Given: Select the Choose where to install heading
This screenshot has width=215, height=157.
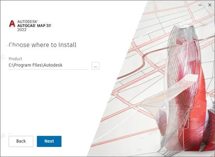Looking at the screenshot, I should (x=43, y=45).
